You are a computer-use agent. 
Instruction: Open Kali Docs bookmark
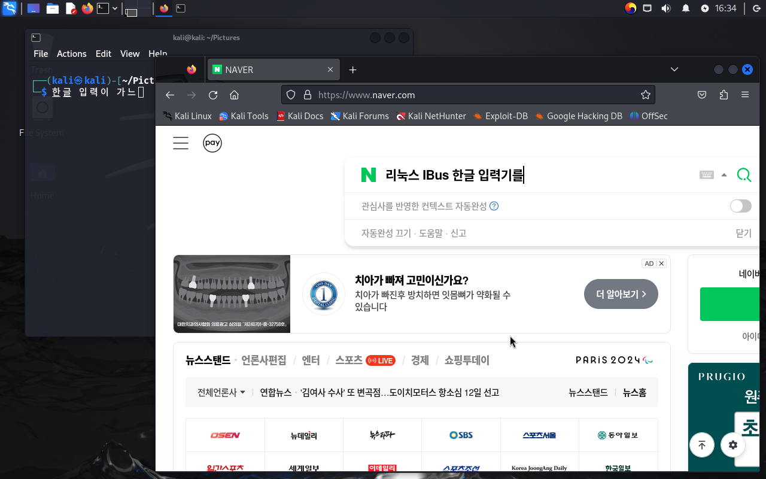300,116
